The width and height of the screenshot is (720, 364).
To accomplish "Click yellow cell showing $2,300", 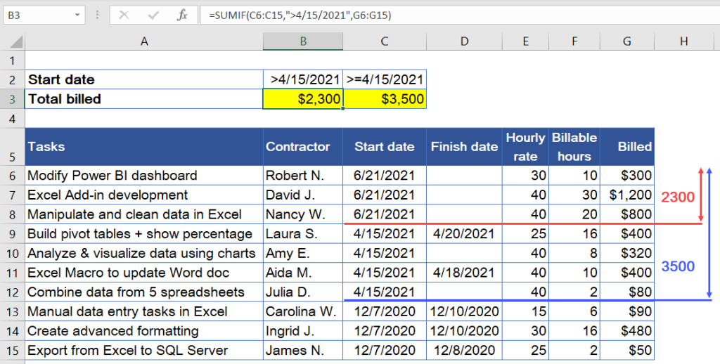I will pyautogui.click(x=303, y=99).
